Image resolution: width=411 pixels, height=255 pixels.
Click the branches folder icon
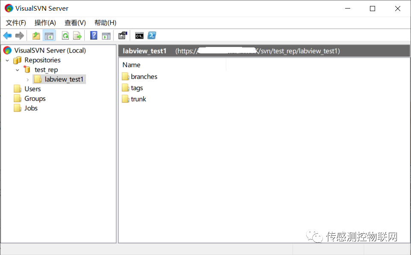pyautogui.click(x=126, y=76)
